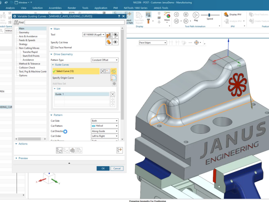Click the Specify Origin Curve icon

(114, 78)
